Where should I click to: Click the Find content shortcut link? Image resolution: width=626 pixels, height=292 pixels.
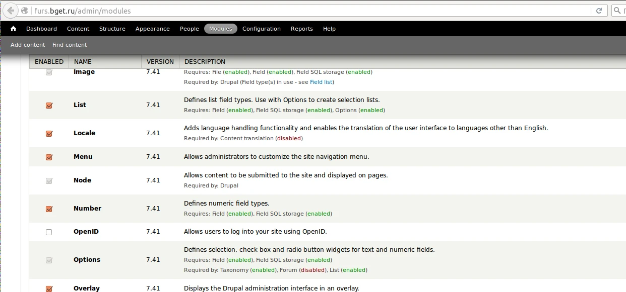[70, 45]
